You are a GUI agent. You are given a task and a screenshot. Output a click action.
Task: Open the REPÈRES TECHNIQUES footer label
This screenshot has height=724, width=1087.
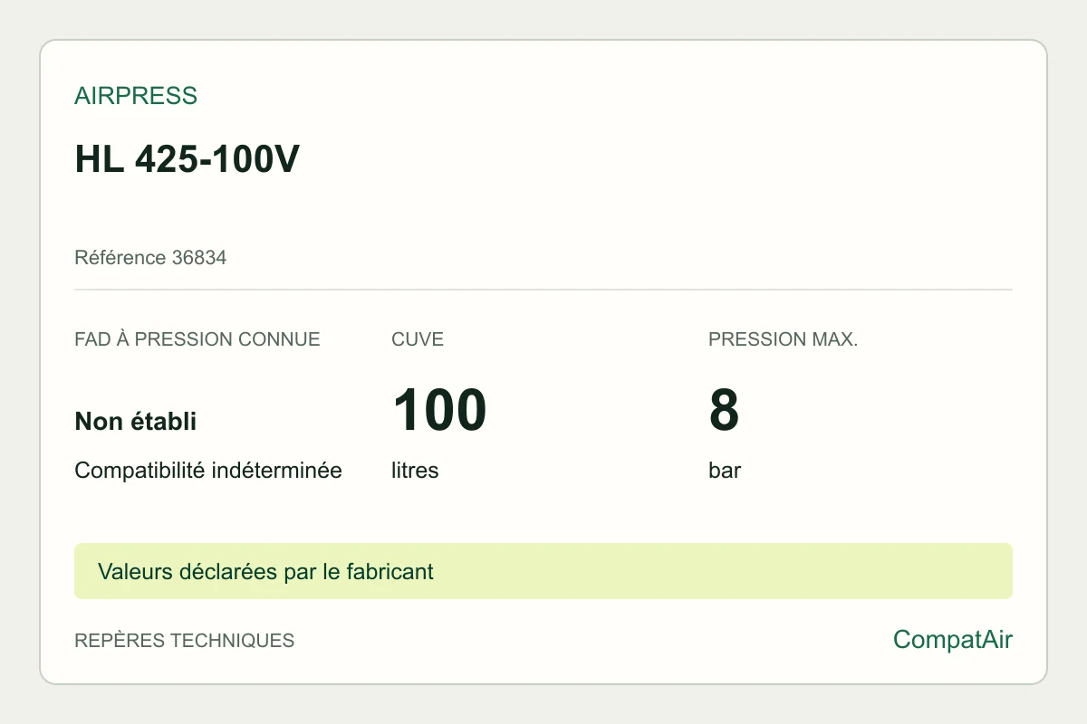point(185,641)
